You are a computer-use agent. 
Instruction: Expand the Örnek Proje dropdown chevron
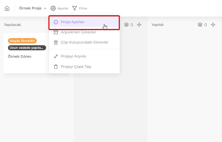pos(45,8)
